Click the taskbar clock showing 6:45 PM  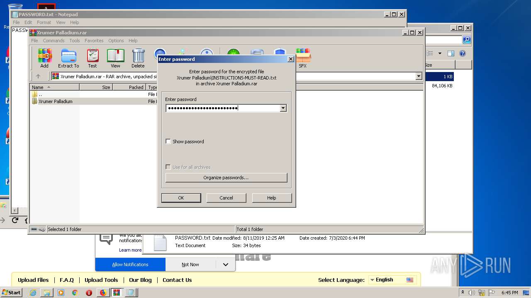tap(509, 293)
